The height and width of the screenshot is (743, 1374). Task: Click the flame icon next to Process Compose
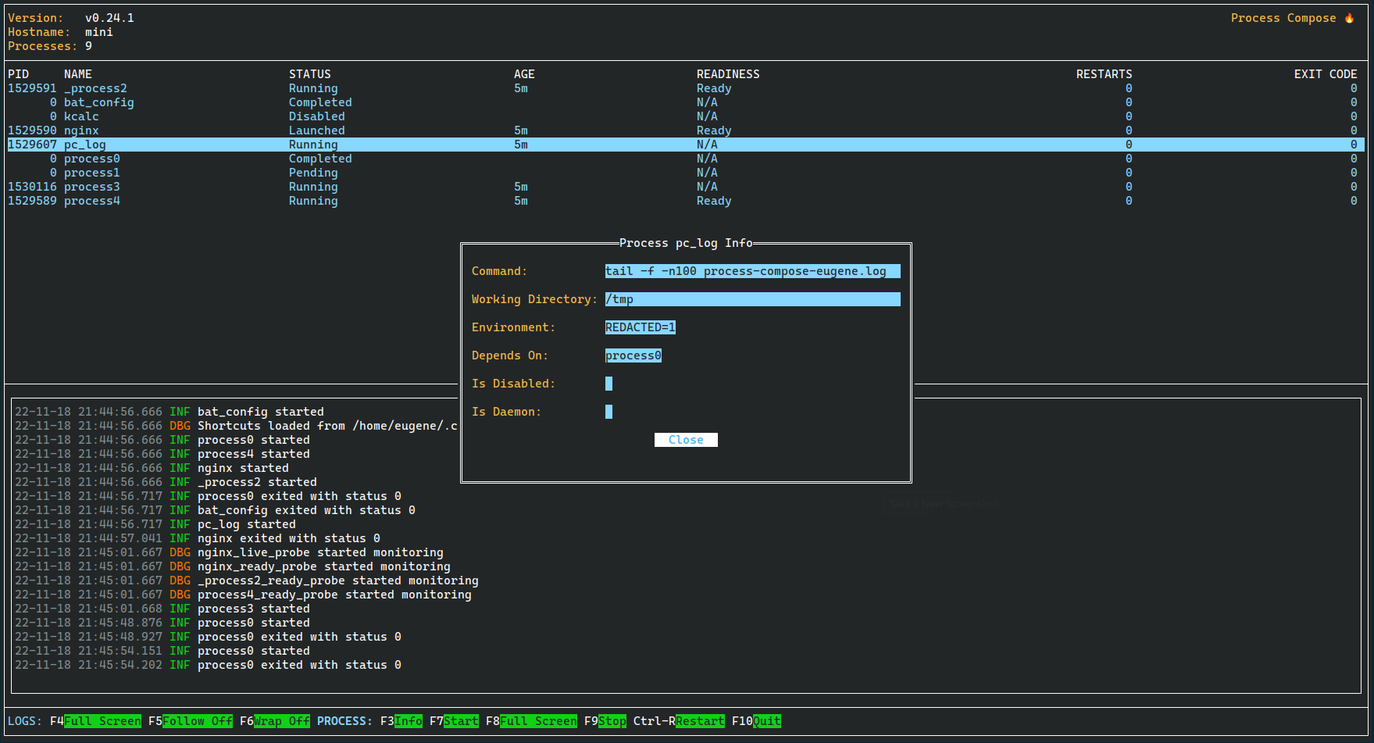[x=1349, y=18]
